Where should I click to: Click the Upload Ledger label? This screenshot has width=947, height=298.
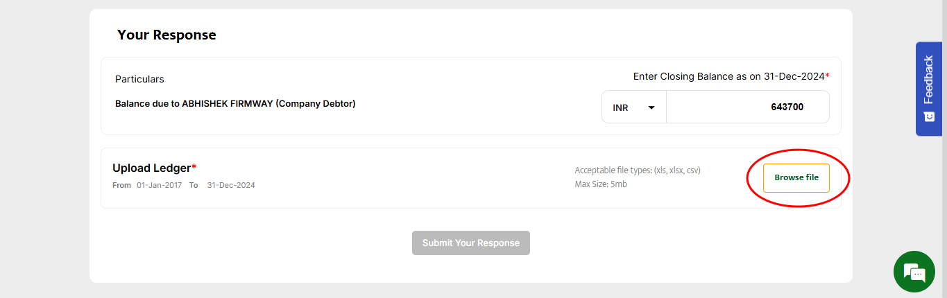pyautogui.click(x=151, y=168)
